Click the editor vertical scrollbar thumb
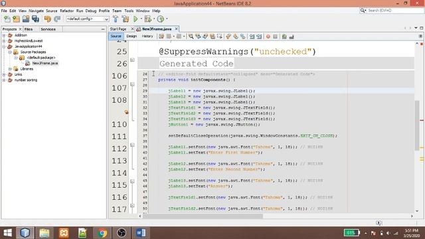Screen dimensions: 425x239 [x=417, y=125]
